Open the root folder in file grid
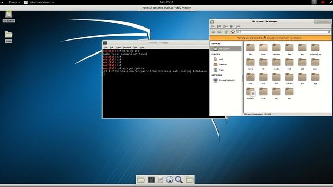This screenshot has width=333, height=187. [250, 78]
